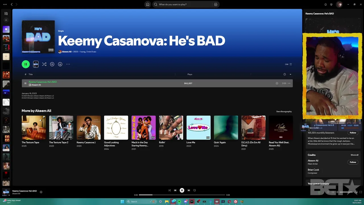Open File Explorer from the taskbar
Screen dimensions: 364x205
pos(167,202)
